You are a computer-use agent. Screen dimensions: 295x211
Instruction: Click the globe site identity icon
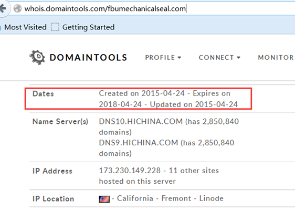point(17,8)
